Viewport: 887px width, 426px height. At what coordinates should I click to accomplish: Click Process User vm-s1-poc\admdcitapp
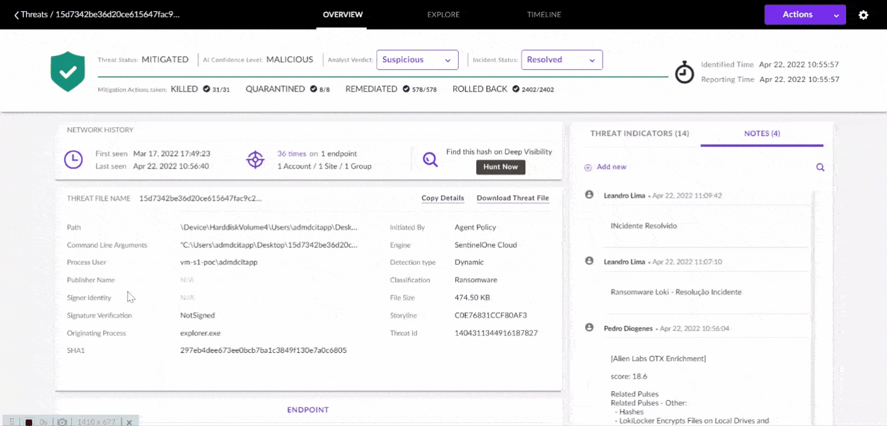coord(219,262)
